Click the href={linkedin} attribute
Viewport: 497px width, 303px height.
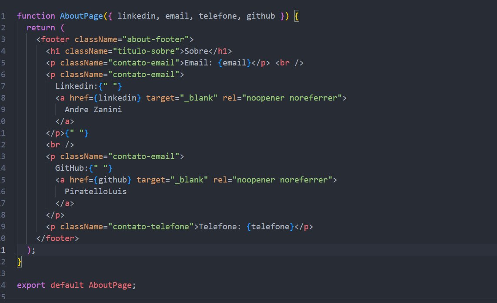pos(105,98)
